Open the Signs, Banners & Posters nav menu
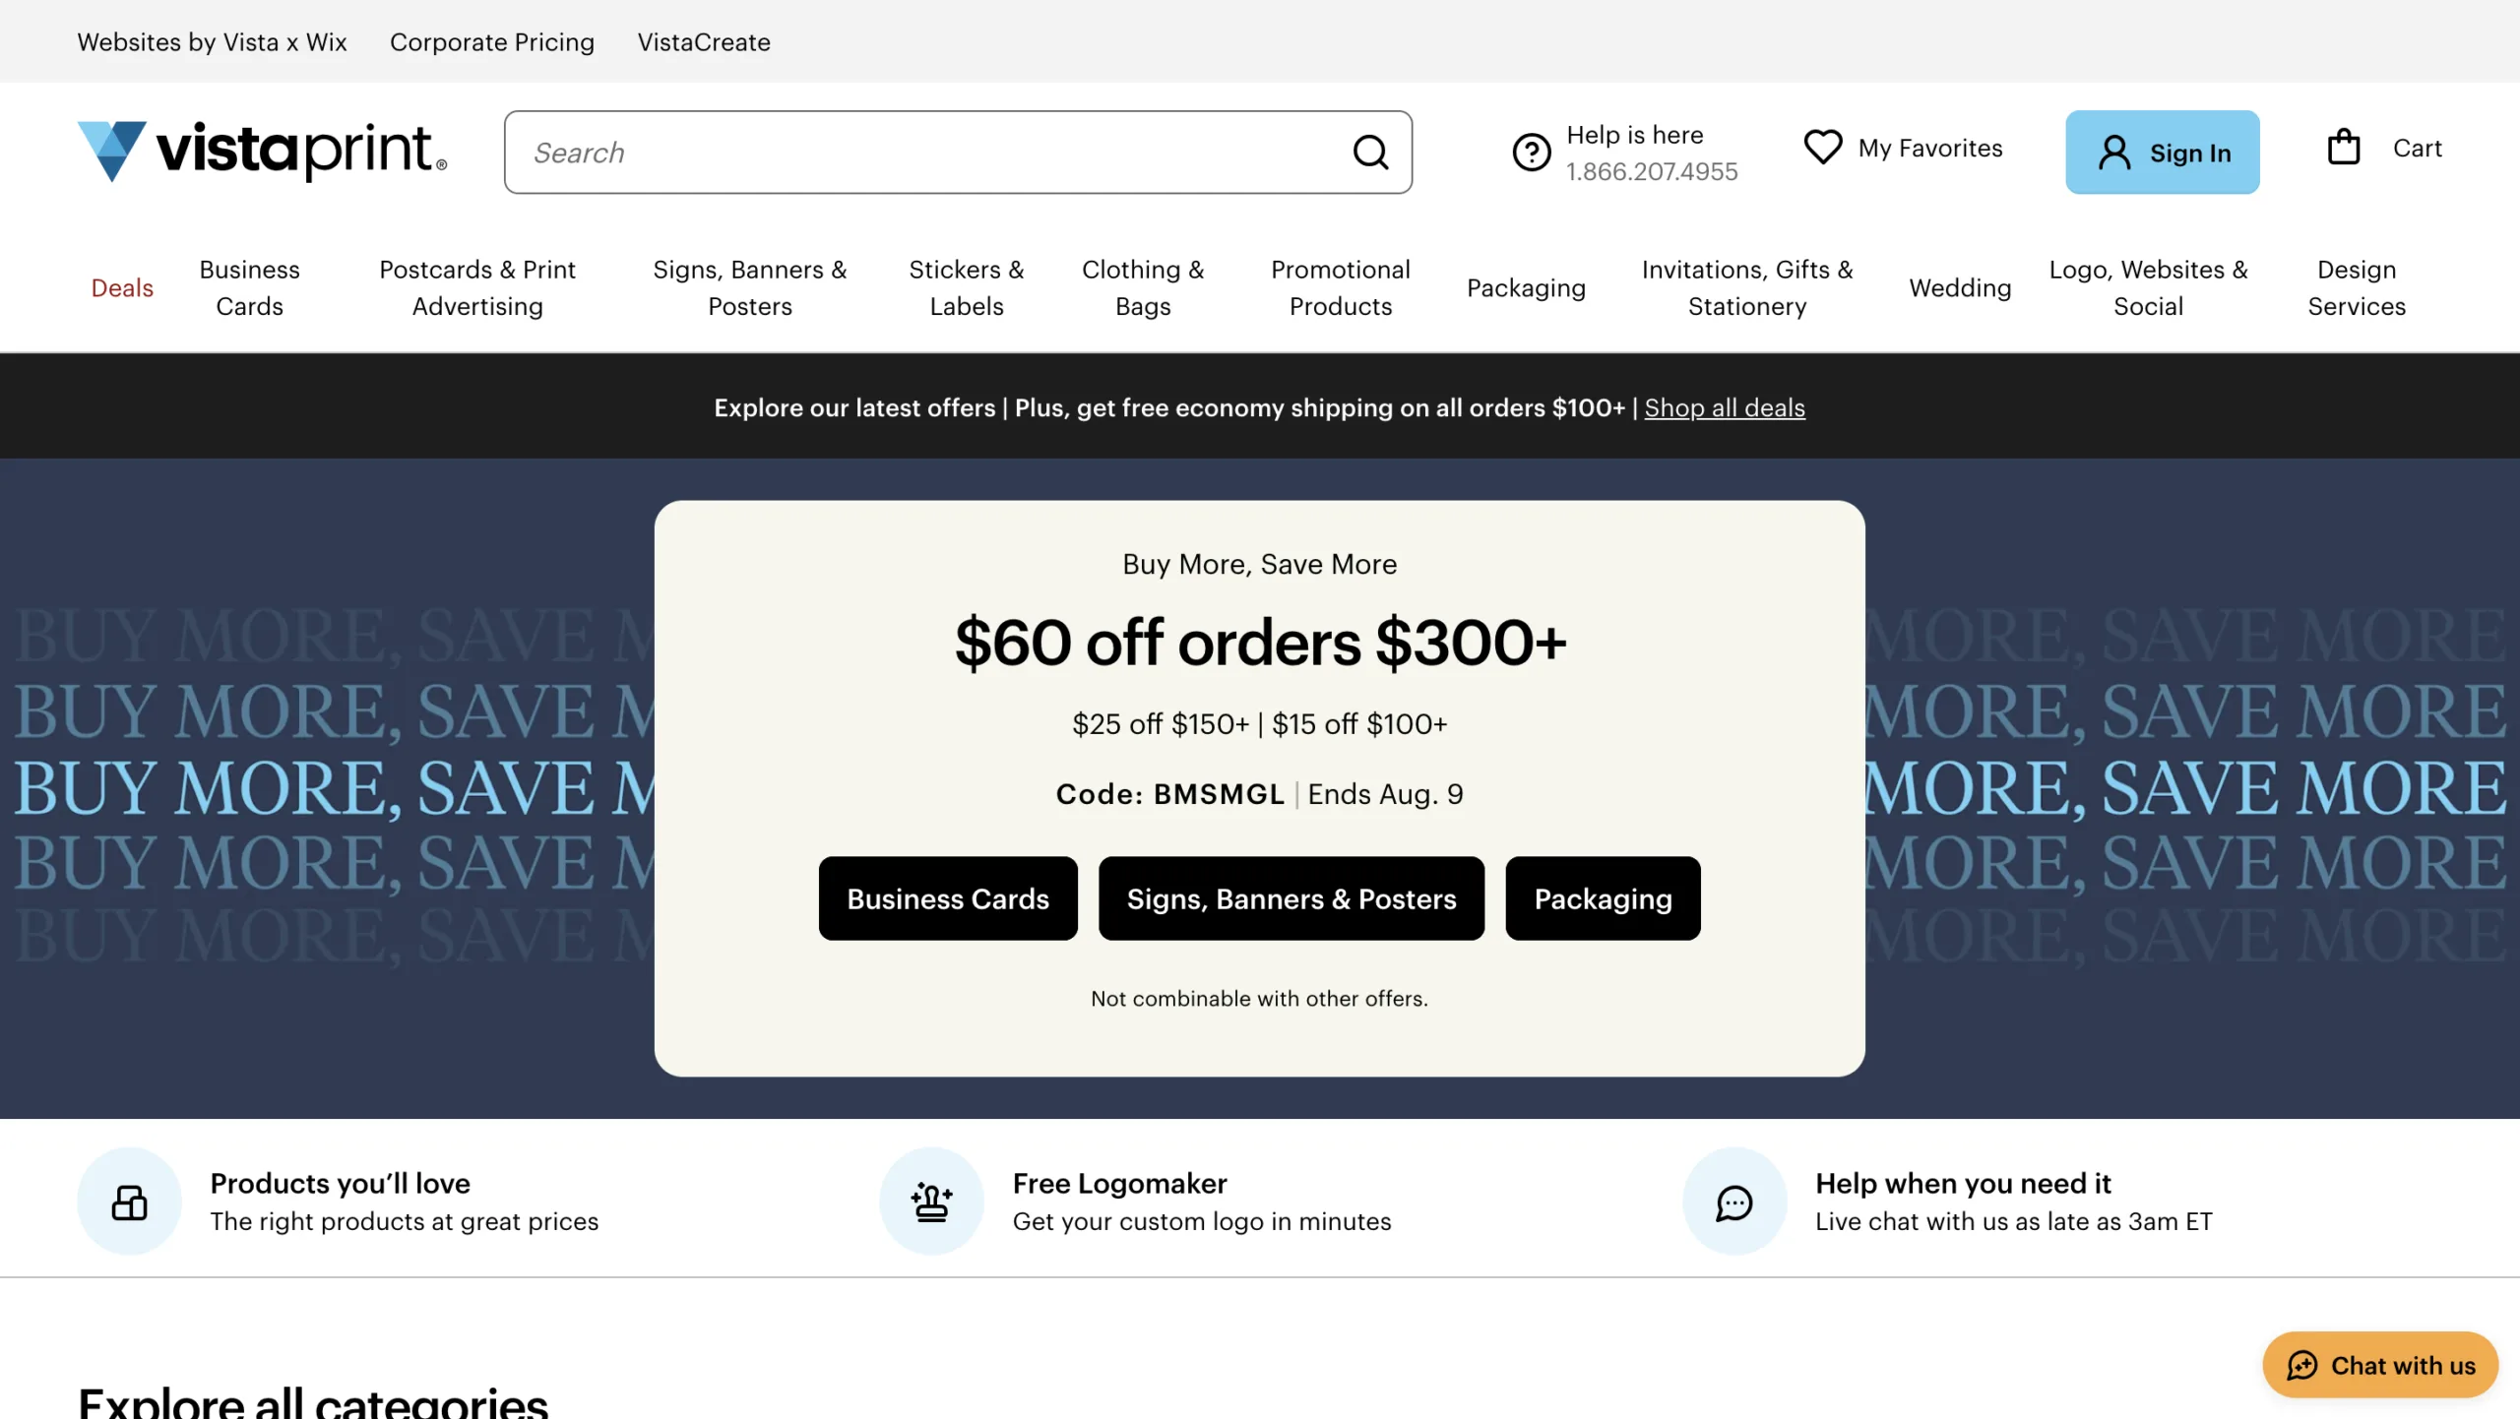Screen dimensions: 2520x1419 [749, 287]
